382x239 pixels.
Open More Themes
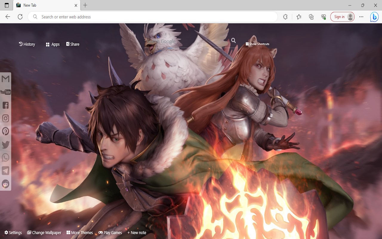tap(80, 233)
